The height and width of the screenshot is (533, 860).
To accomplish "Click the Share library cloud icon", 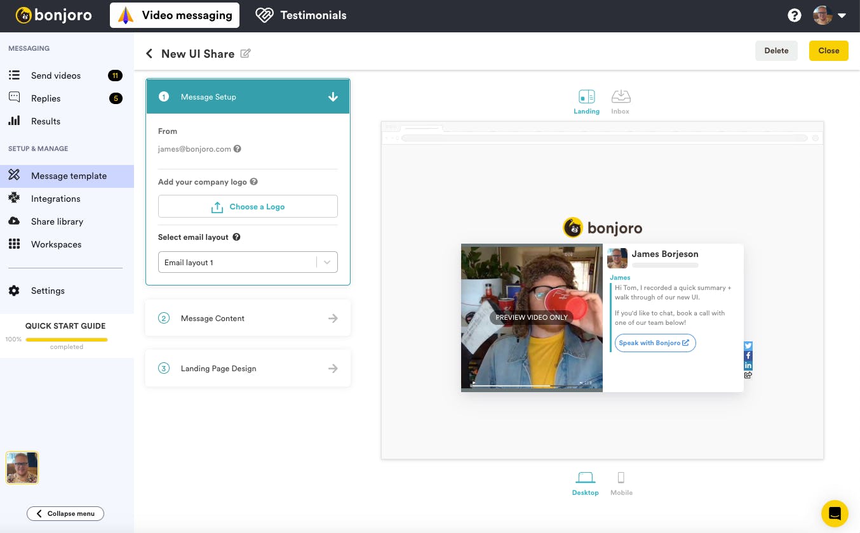I will pyautogui.click(x=14, y=221).
